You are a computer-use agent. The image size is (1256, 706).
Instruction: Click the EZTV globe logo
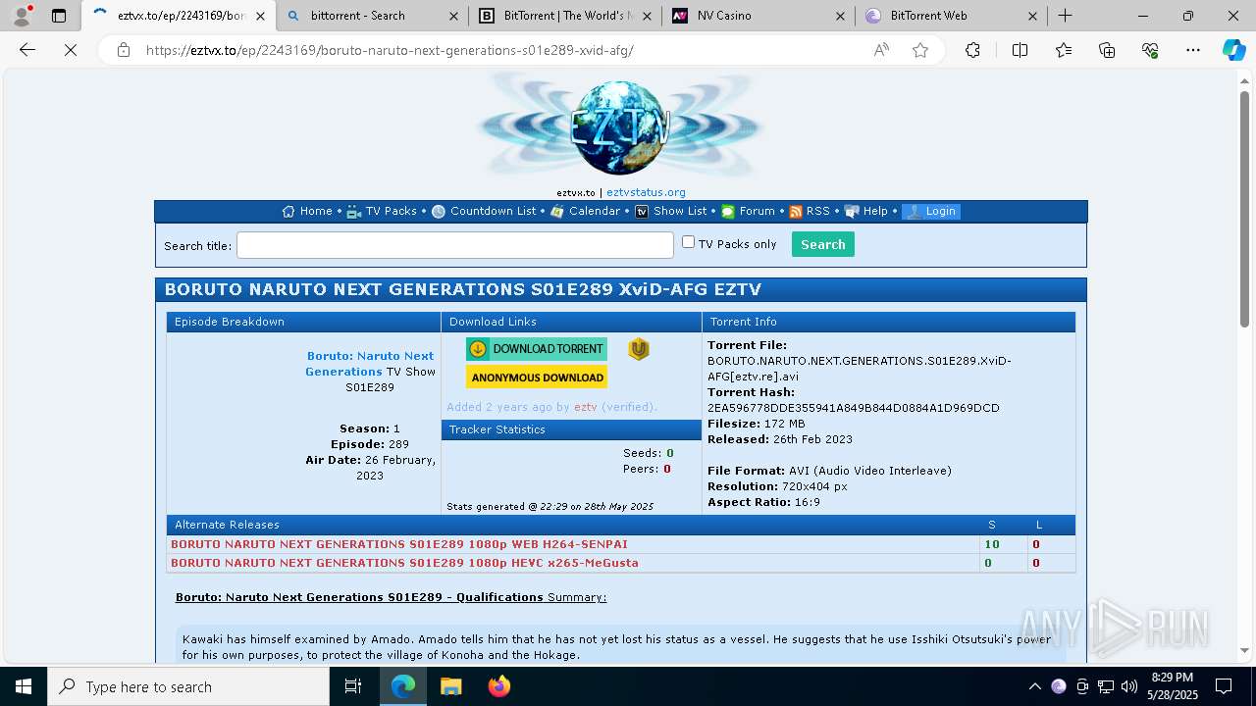pyautogui.click(x=620, y=128)
